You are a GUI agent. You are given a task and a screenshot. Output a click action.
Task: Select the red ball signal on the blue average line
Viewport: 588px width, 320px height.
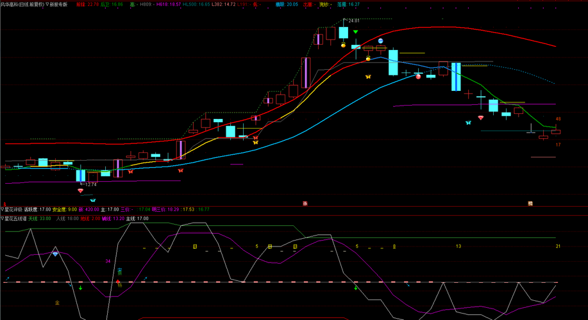418,76
